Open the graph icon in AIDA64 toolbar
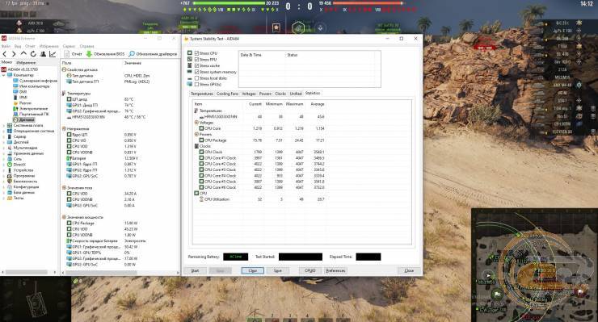Screen dimensions: 598x322 (53, 54)
